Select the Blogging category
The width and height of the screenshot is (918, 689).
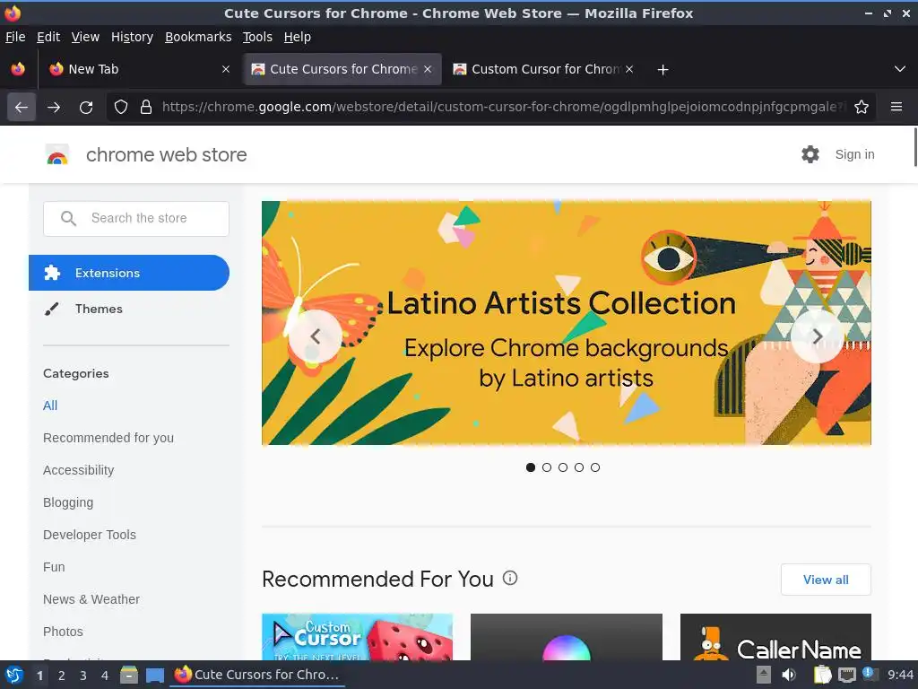click(68, 502)
